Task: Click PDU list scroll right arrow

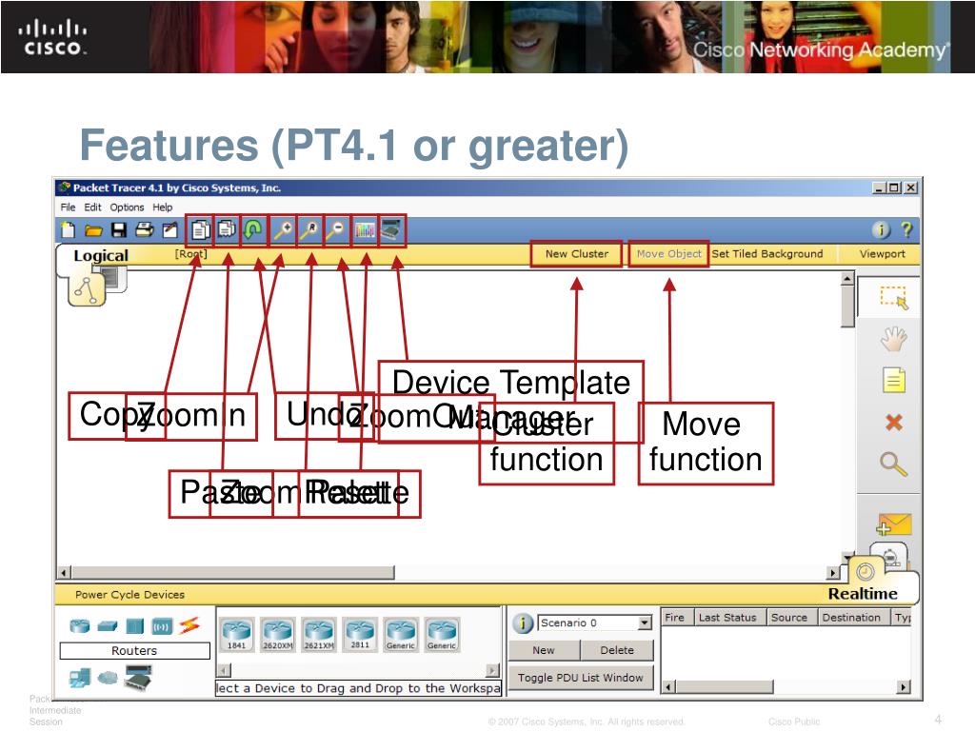Action: pyautogui.click(x=904, y=687)
